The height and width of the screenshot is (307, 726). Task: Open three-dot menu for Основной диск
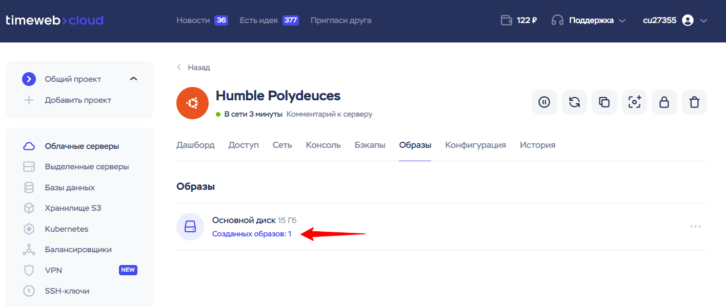point(695,226)
